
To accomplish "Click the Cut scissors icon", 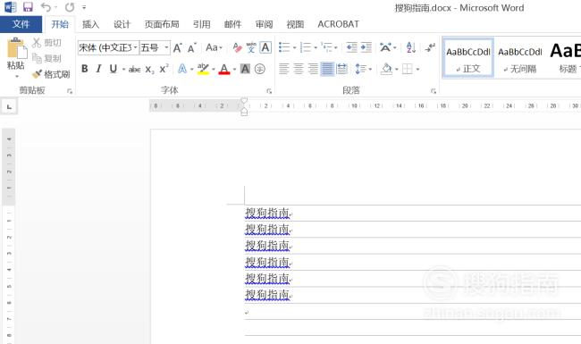I will point(37,43).
